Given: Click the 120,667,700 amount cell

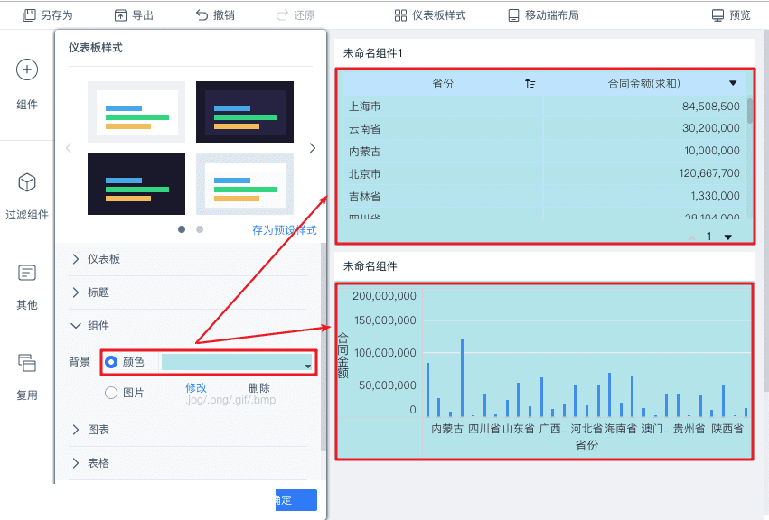Looking at the screenshot, I should tap(709, 173).
